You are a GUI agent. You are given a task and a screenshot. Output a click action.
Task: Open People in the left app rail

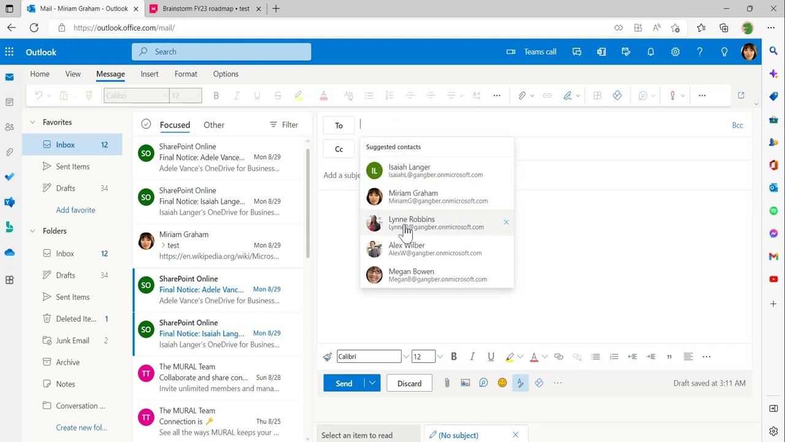coord(9,127)
